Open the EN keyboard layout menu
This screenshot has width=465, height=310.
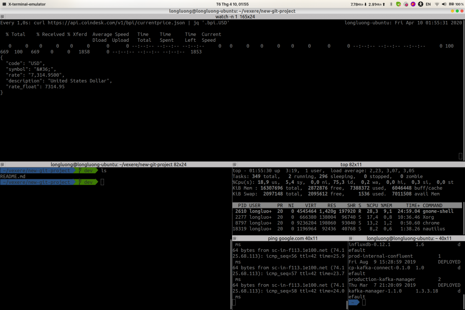coord(428,4)
